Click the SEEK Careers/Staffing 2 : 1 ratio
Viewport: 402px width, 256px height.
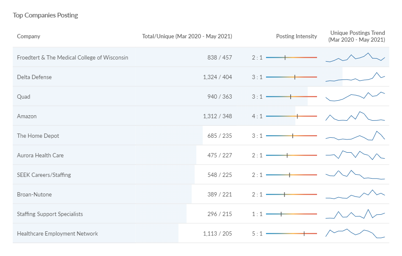pos(257,175)
